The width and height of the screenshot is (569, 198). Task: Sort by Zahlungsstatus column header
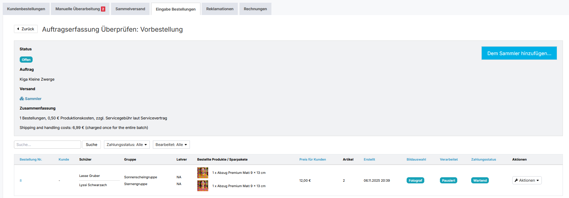[x=483, y=159]
